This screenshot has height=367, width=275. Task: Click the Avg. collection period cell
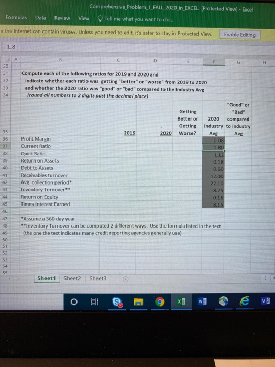pos(60,182)
